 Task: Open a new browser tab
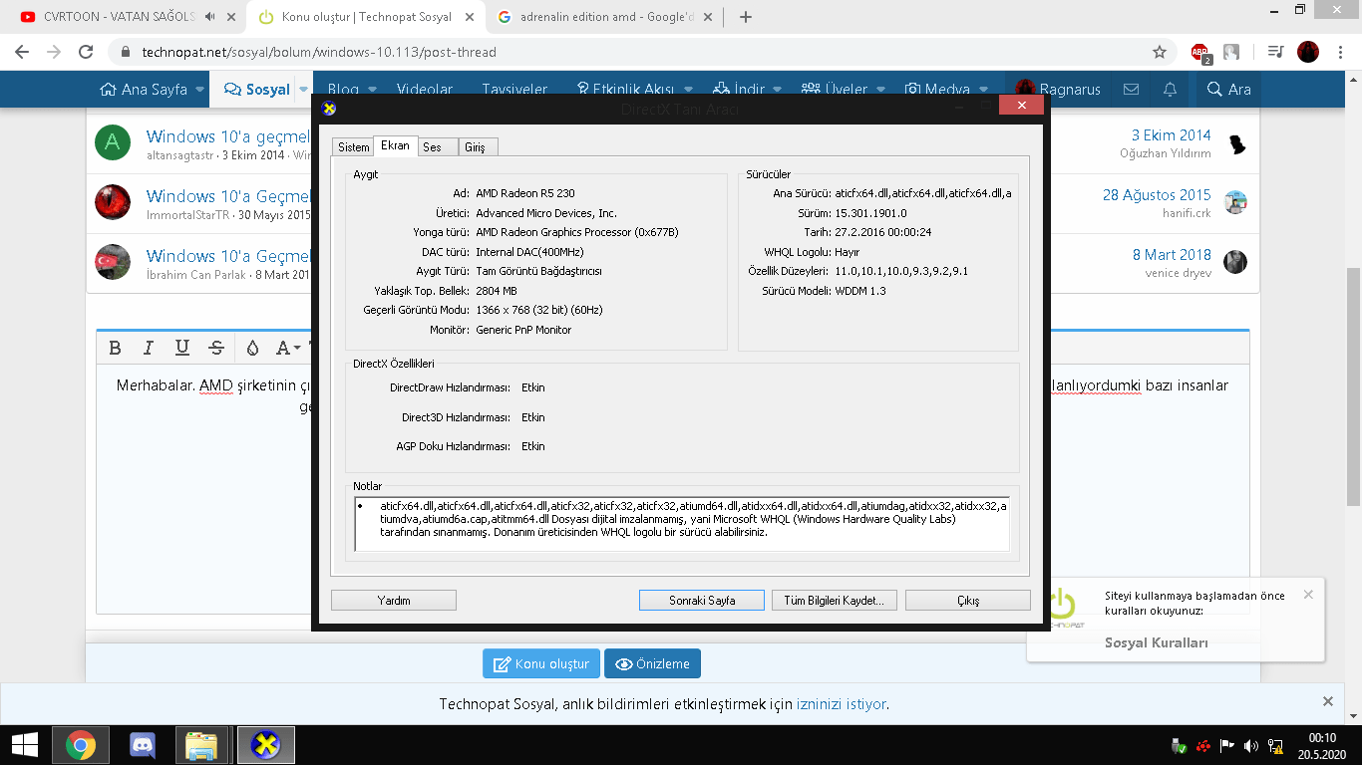click(x=746, y=17)
